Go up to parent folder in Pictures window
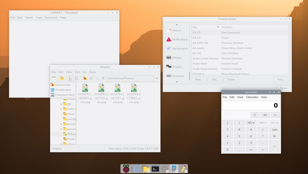Viewport: 308px width, 174px height. [x=103, y=78]
